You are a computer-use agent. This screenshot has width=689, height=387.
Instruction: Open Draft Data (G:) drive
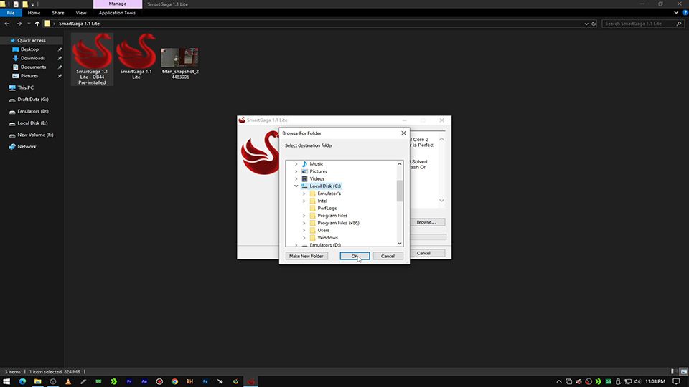pos(32,100)
